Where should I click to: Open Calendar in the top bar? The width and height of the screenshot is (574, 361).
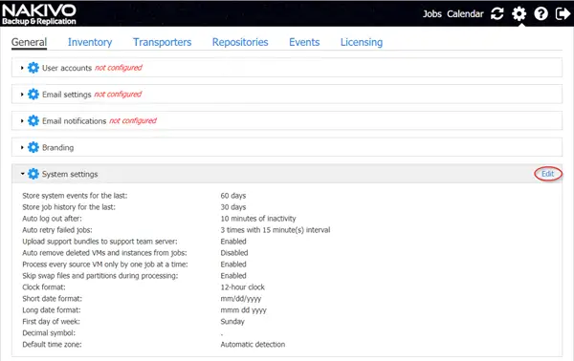pyautogui.click(x=465, y=14)
